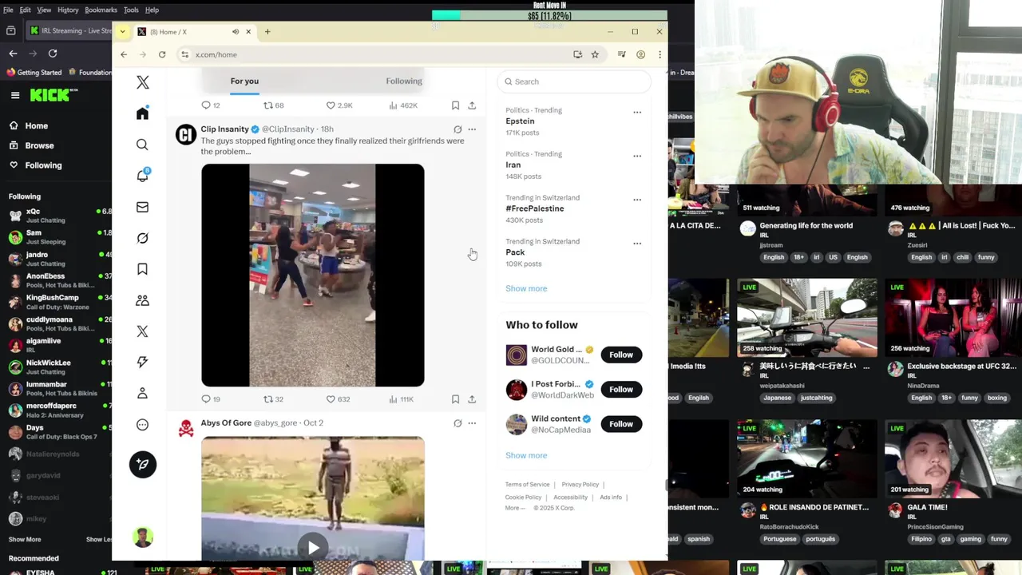Screen dimensions: 1022x575
Task: Show more under Who to follow
Action: [526, 455]
